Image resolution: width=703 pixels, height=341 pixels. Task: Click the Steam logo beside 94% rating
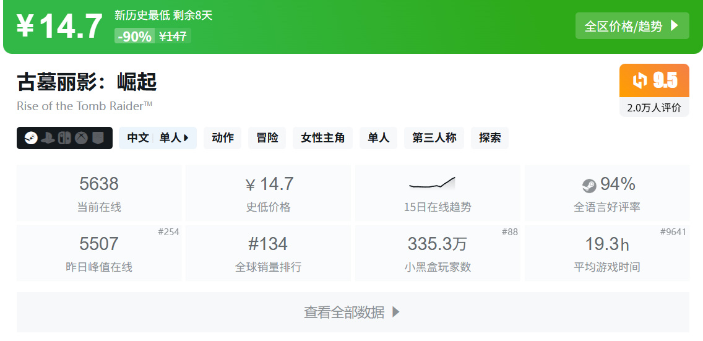589,184
